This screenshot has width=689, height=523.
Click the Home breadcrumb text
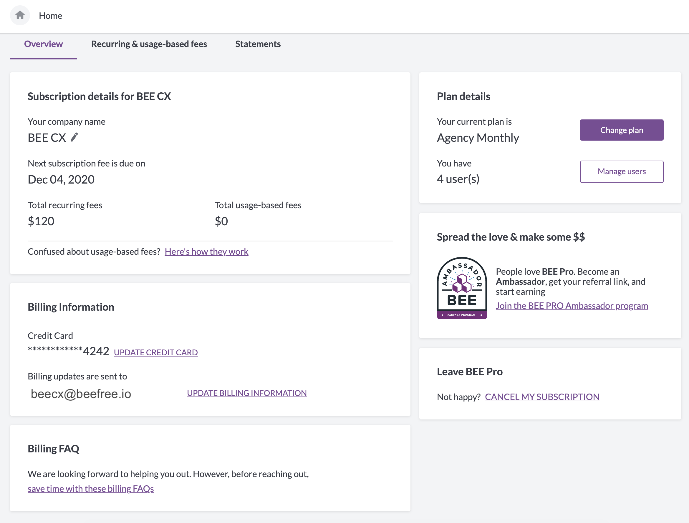(50, 16)
